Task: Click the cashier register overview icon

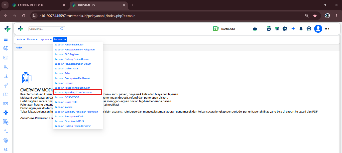Action: [27, 78]
